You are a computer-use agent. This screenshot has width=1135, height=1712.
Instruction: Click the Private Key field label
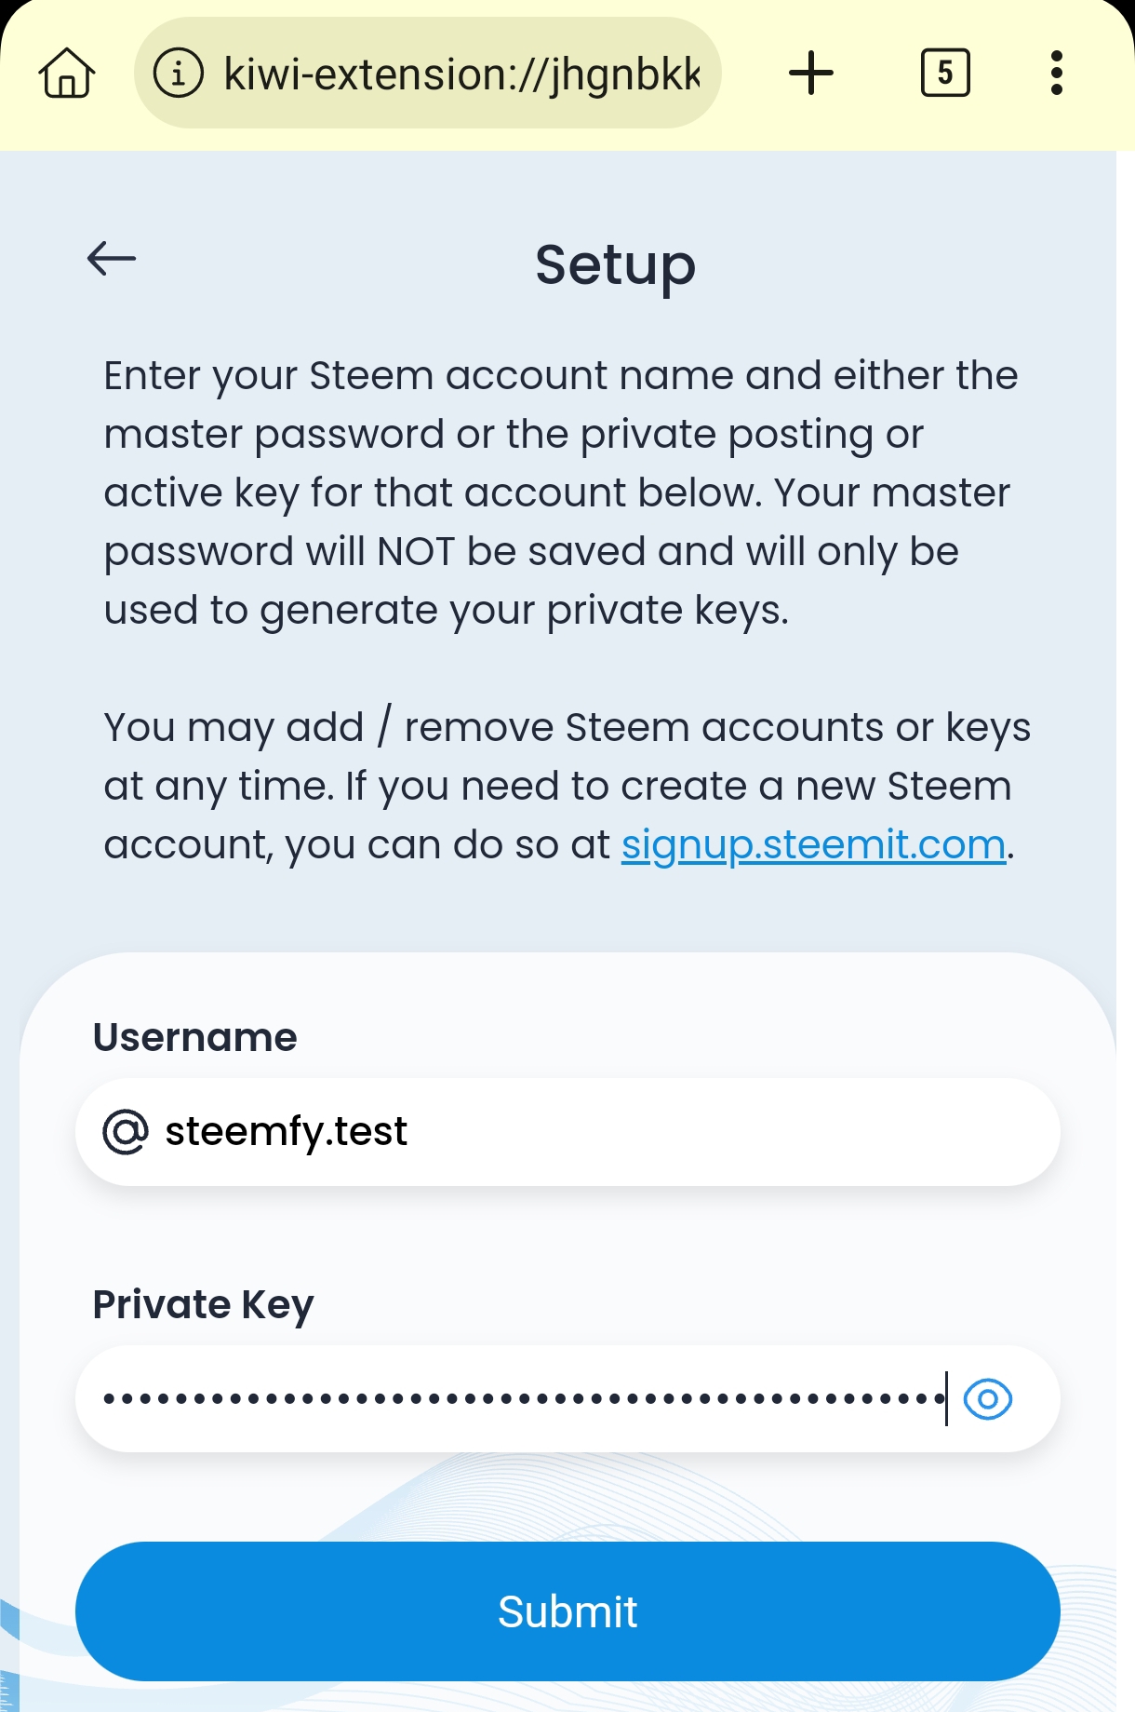[x=203, y=1304]
